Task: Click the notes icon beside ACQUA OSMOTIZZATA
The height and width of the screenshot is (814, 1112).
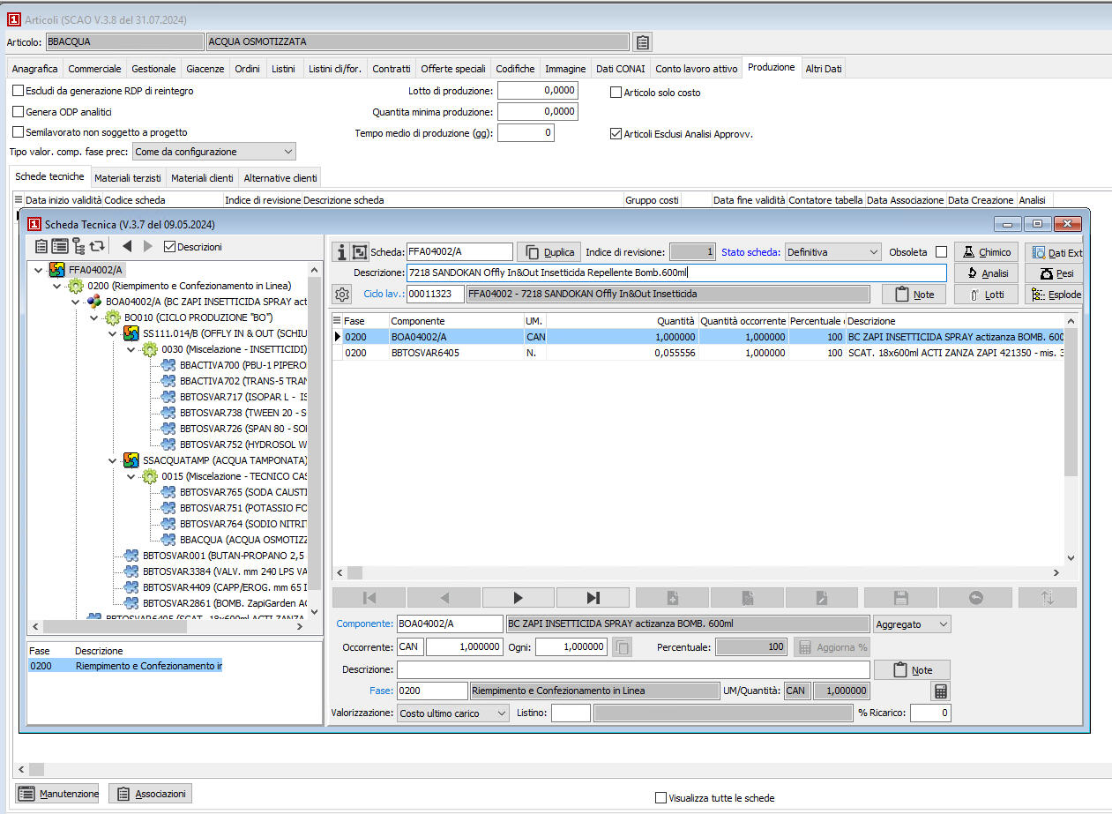Action: coord(643,41)
